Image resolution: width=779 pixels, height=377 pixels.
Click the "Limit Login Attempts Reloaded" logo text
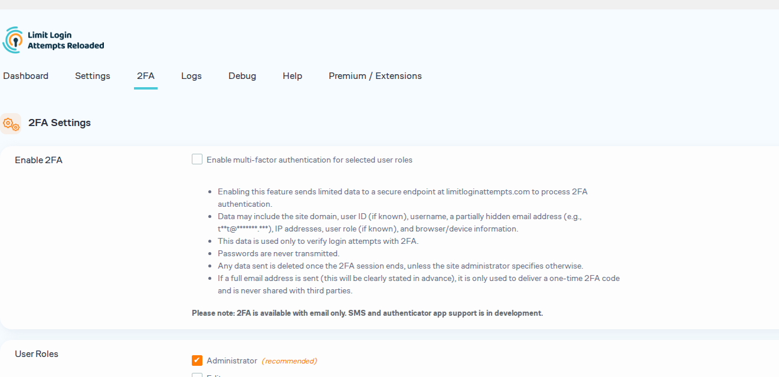point(66,41)
